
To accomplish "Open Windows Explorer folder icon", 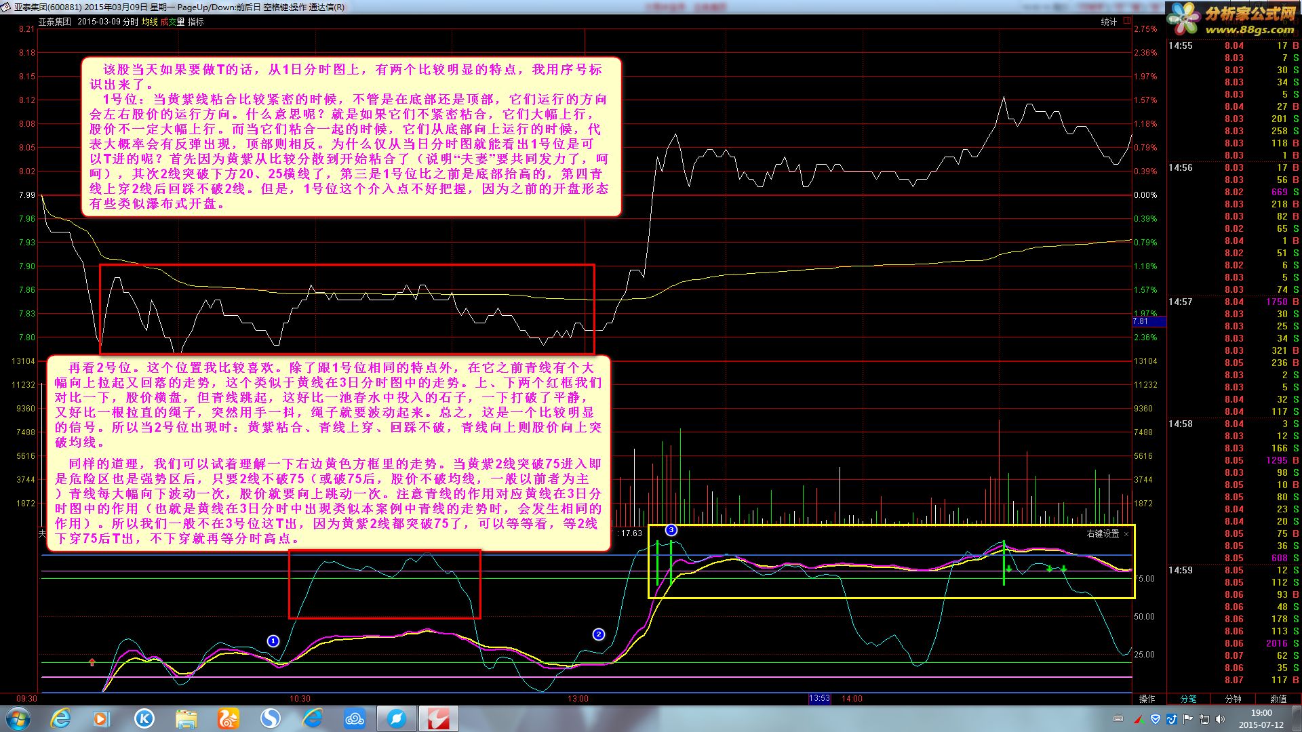I will pyautogui.click(x=186, y=718).
